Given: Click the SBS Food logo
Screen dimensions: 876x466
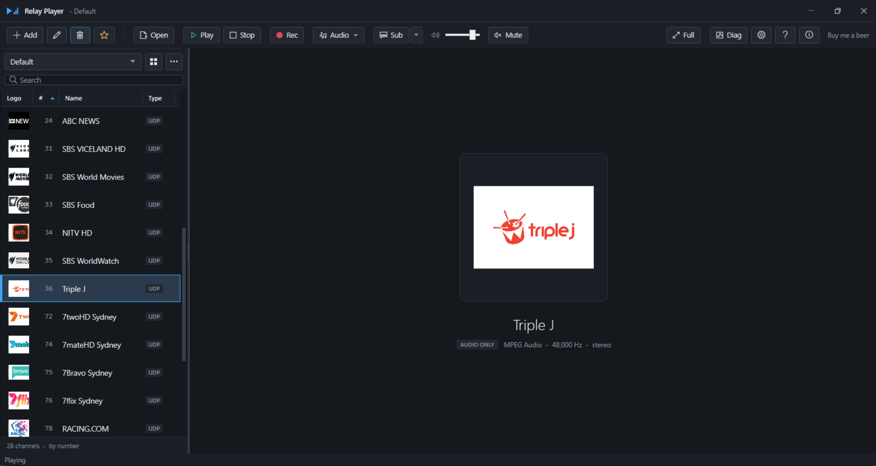Looking at the screenshot, I should click(x=19, y=205).
